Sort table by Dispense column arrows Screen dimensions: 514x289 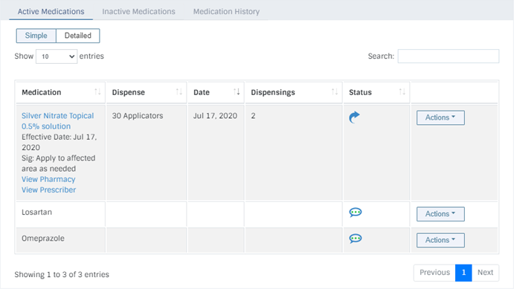(179, 92)
